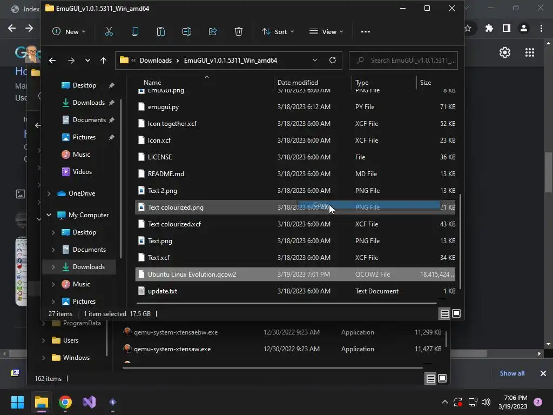Select pinned Downloads in quick access
This screenshot has width=553, height=415.
[88, 103]
